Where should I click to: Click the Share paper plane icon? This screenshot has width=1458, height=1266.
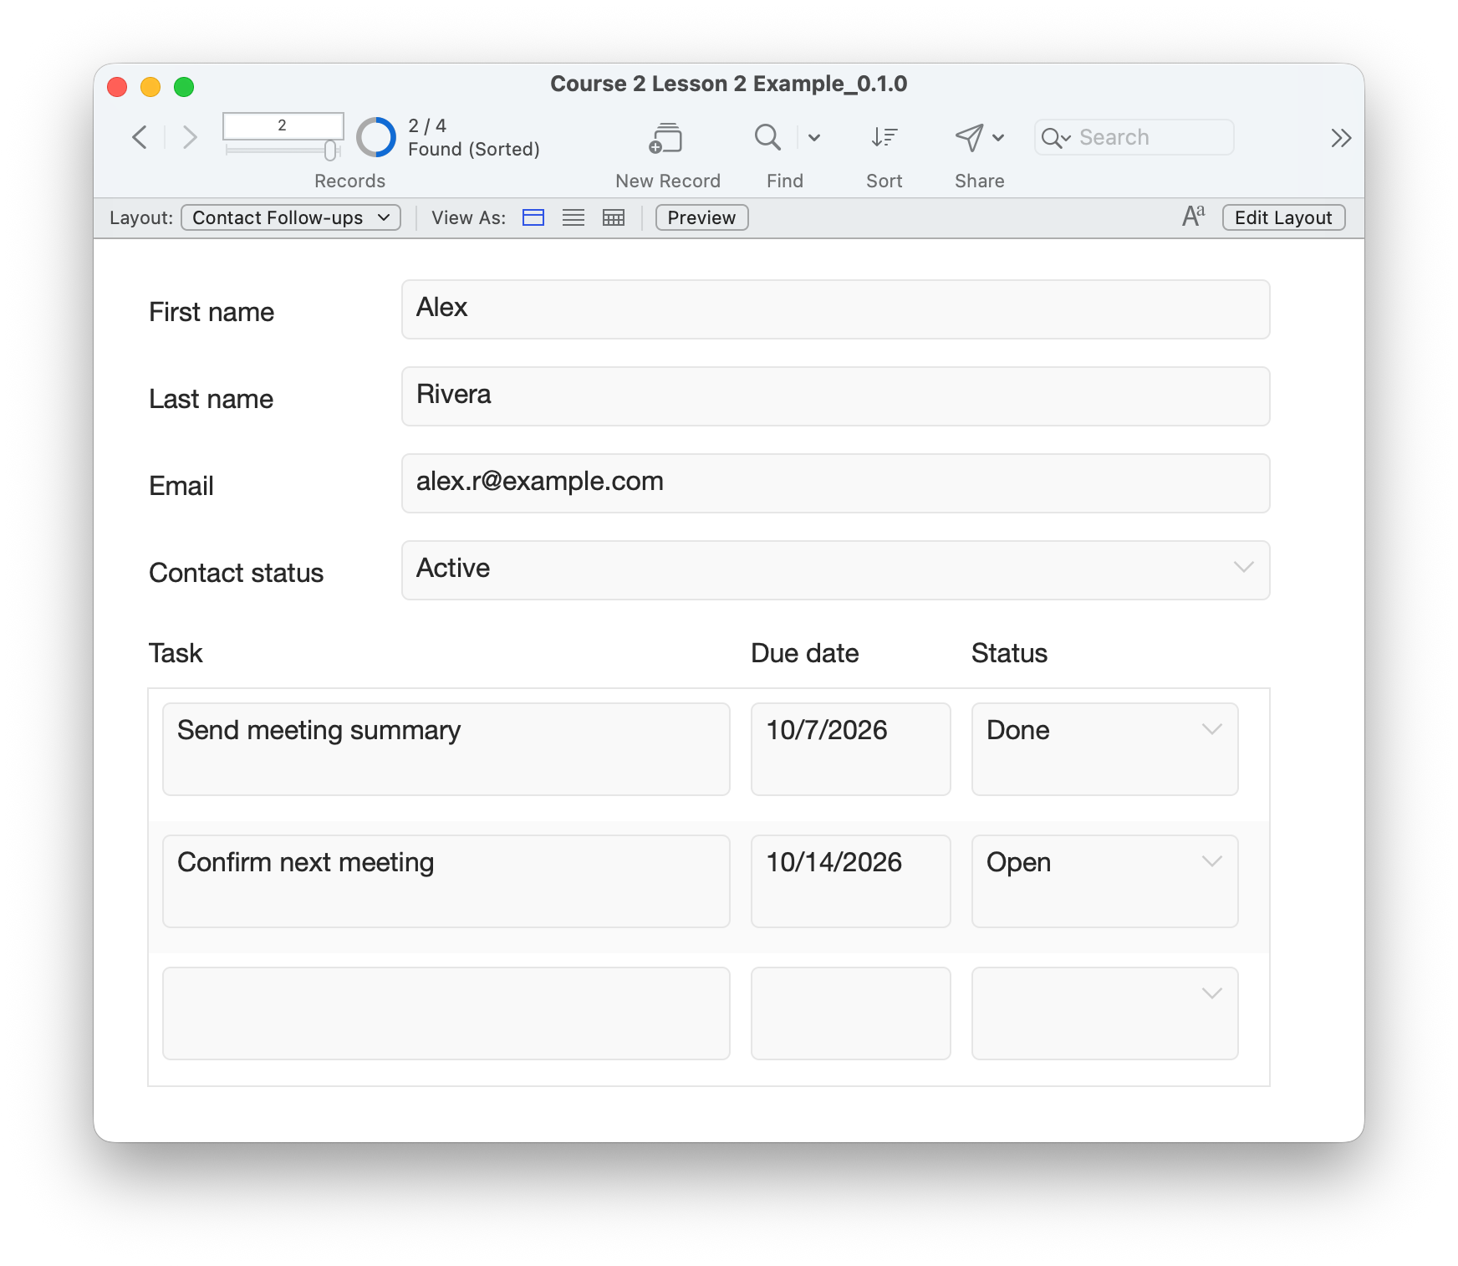(x=969, y=137)
